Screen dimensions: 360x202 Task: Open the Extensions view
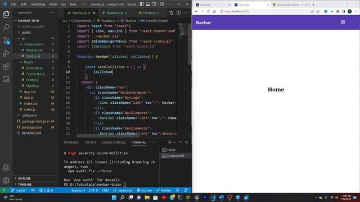click(6, 66)
